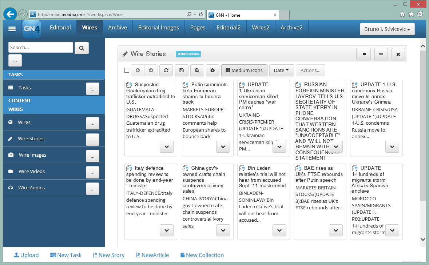Viewport: 429px width, 265px height.
Task: Open the zoom search magnifier tool
Action: coord(197,71)
